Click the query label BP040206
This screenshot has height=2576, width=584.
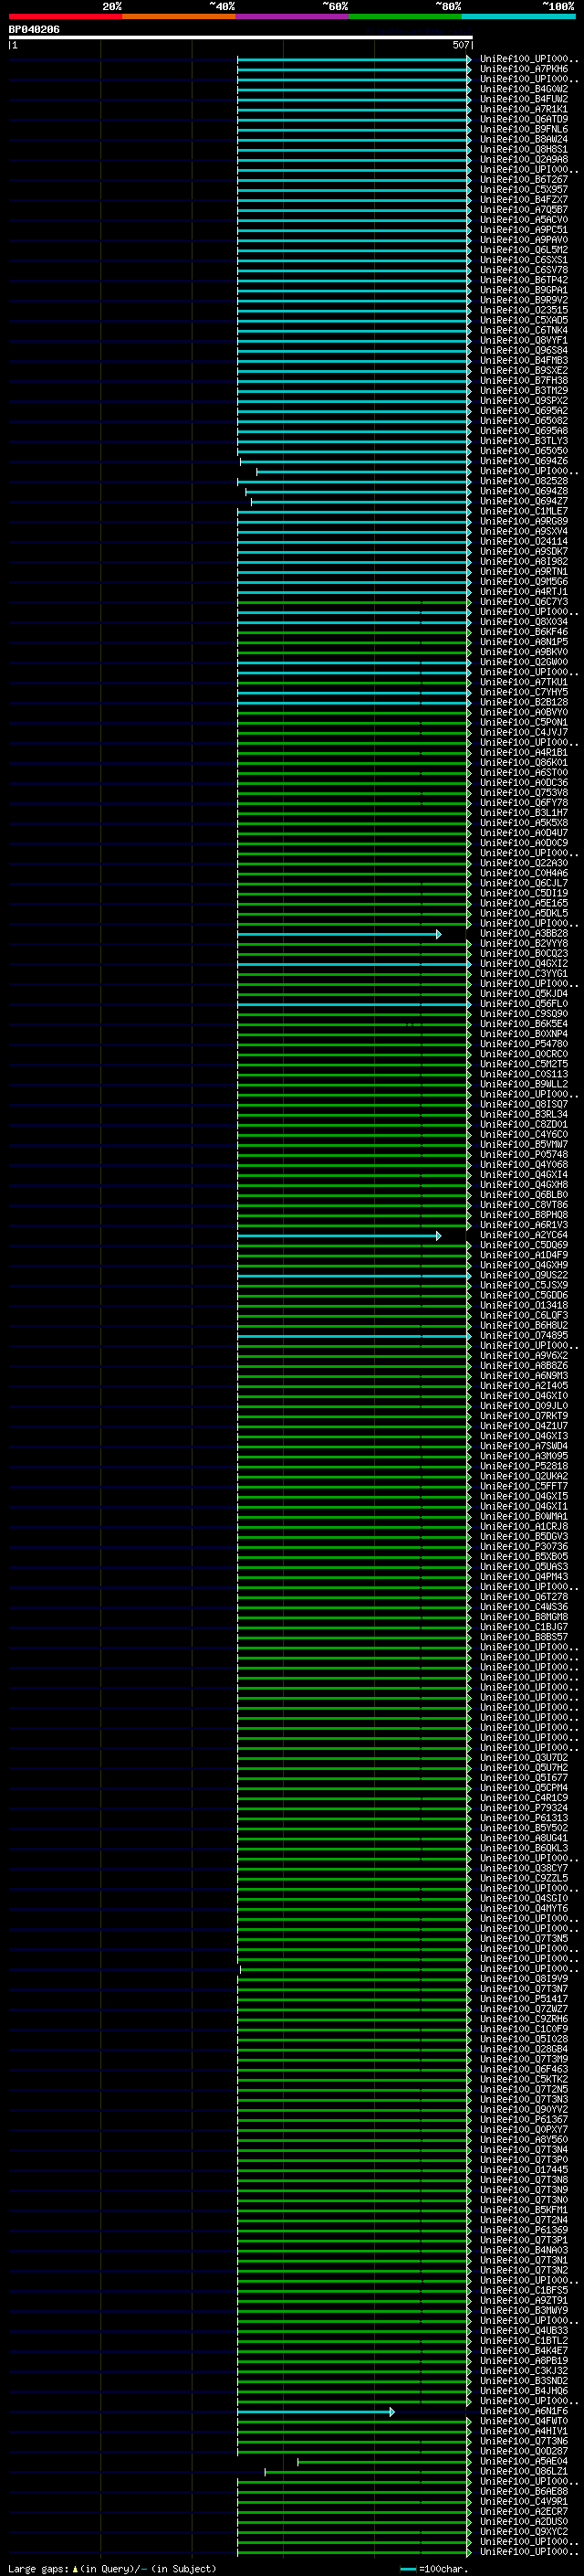tap(34, 30)
